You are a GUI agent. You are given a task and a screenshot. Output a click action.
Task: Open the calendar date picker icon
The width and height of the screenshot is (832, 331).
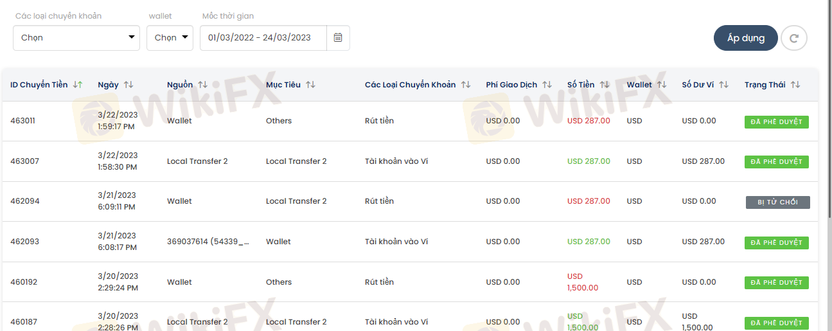(338, 38)
